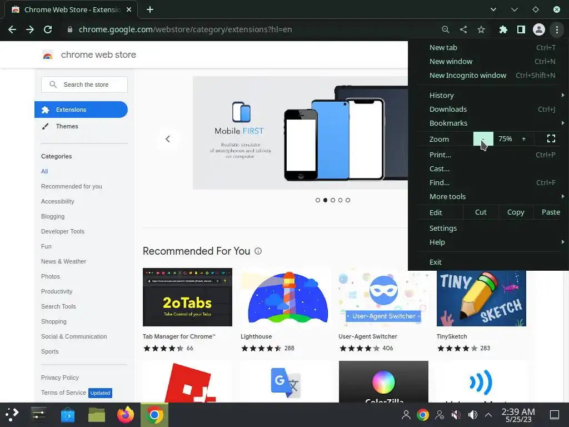Click the Cut button in Edit row
The height and width of the screenshot is (427, 569).
481,212
